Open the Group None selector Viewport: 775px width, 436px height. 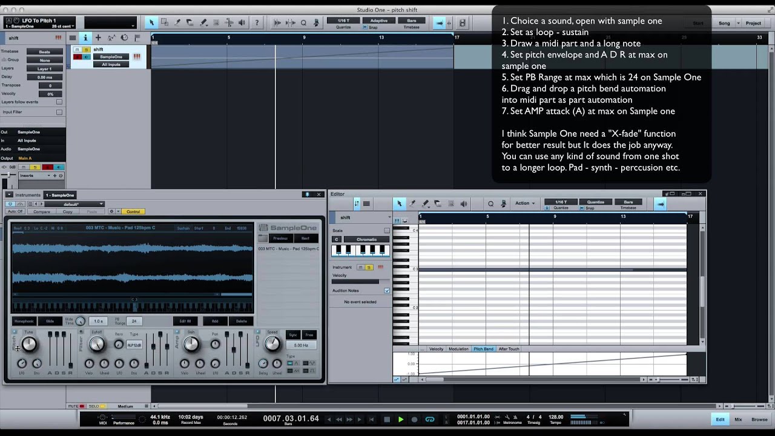[x=45, y=61]
